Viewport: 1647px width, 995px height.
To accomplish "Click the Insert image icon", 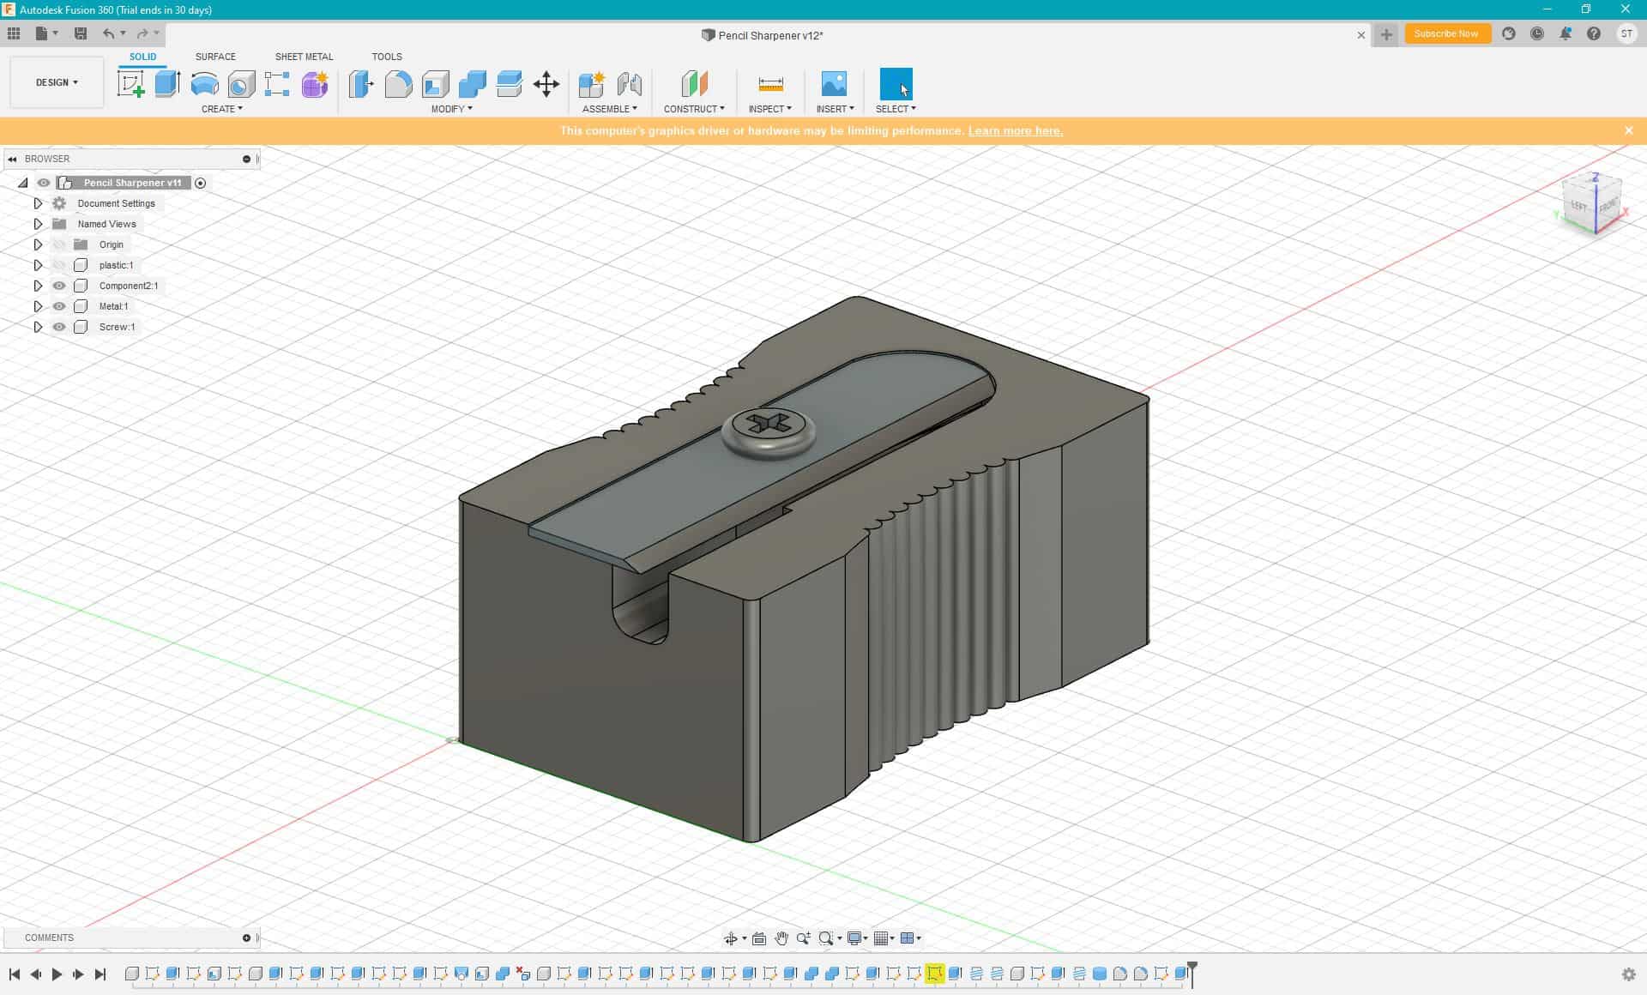I will pyautogui.click(x=834, y=84).
